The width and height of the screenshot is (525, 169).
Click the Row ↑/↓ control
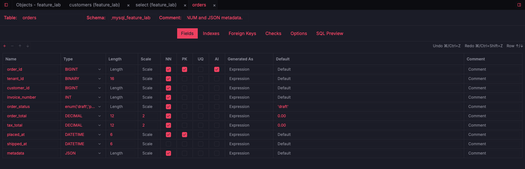[515, 46]
